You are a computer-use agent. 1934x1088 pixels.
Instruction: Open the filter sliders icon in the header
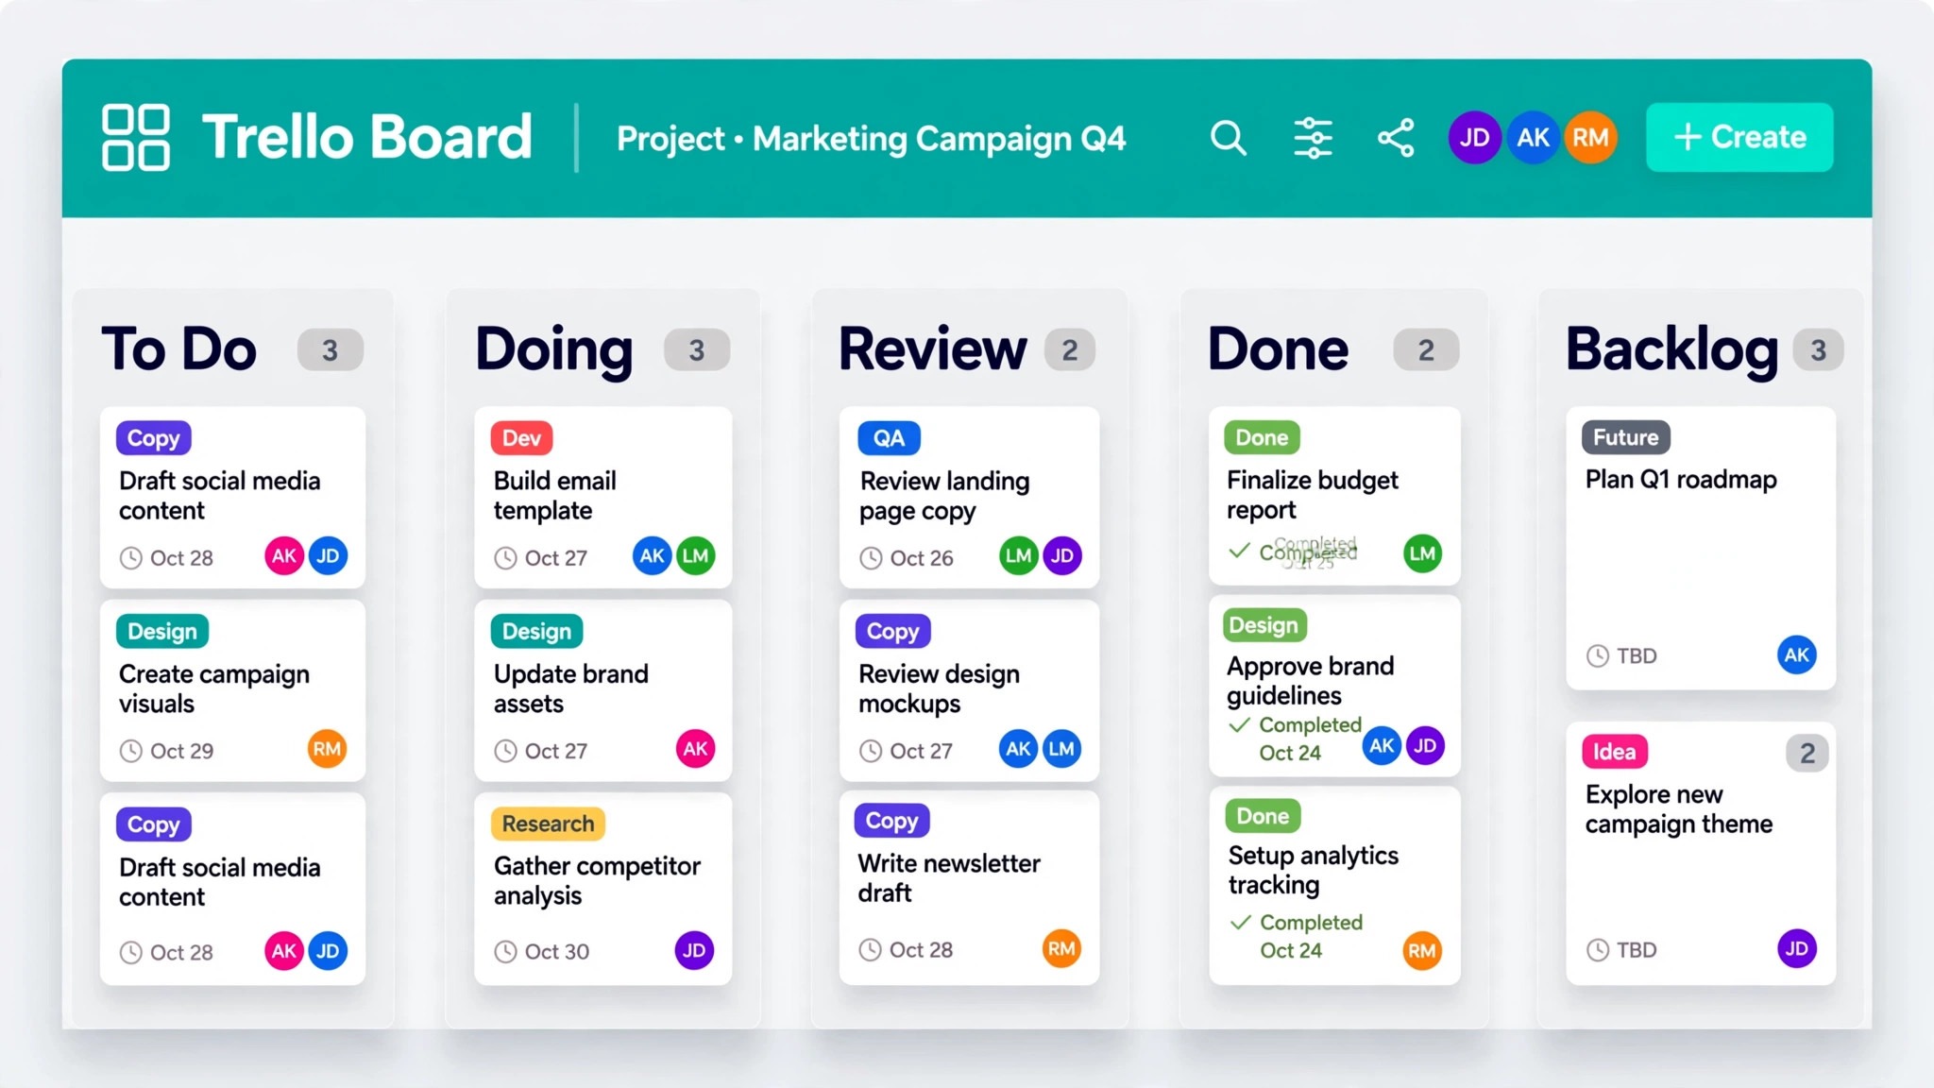(x=1313, y=138)
